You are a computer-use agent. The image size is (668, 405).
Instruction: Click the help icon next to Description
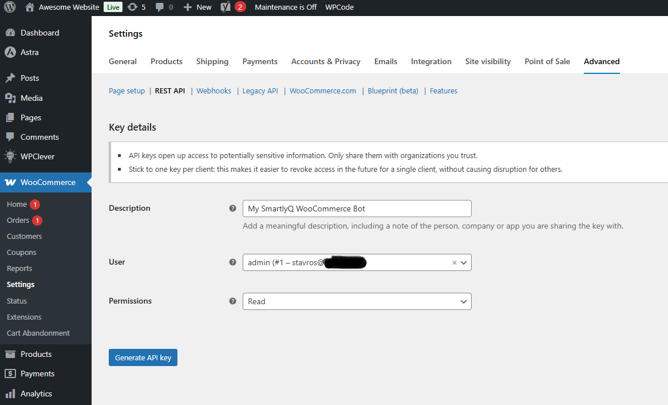(232, 208)
